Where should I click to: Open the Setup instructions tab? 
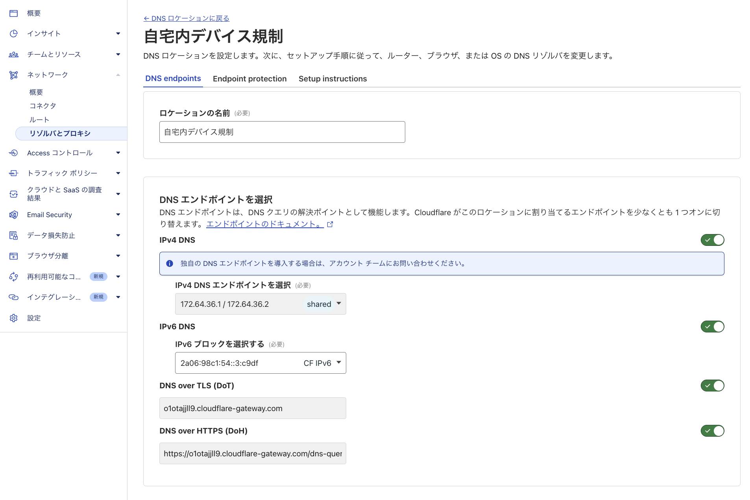pyautogui.click(x=333, y=78)
